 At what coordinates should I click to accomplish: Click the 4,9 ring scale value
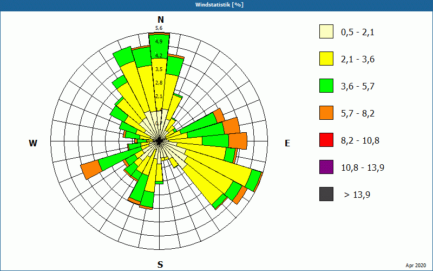tap(159, 42)
